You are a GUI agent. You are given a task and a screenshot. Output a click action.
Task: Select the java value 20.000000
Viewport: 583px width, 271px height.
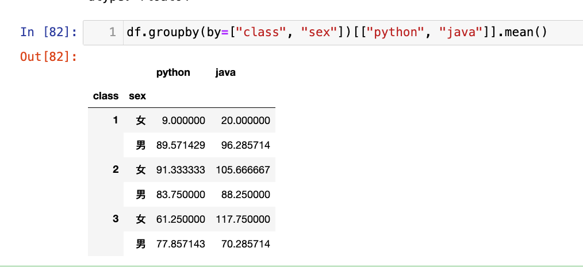[x=245, y=121]
